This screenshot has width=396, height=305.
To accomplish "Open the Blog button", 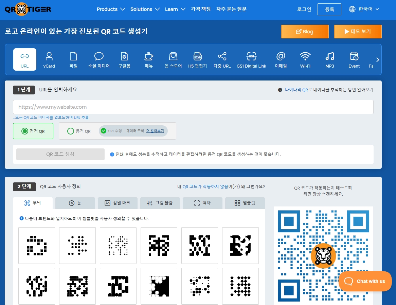I will (x=305, y=32).
